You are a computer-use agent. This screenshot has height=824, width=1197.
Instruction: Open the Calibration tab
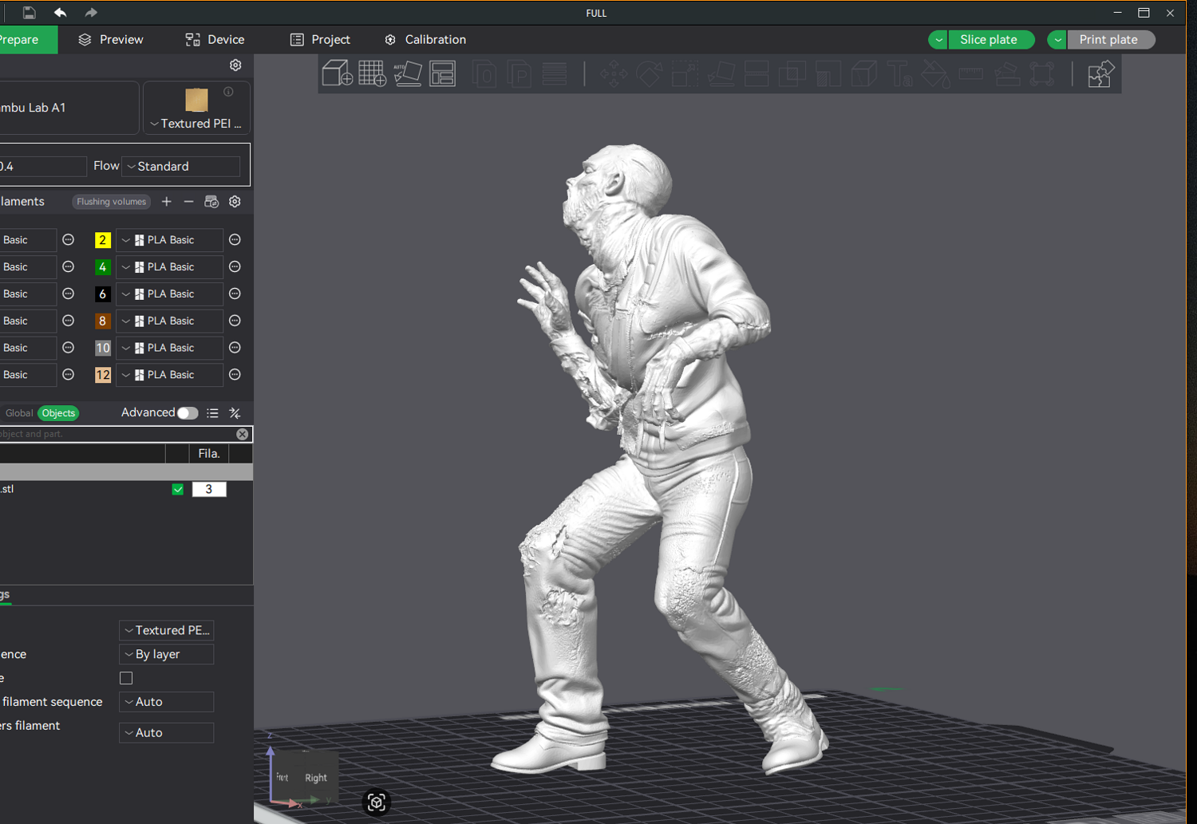(x=425, y=40)
